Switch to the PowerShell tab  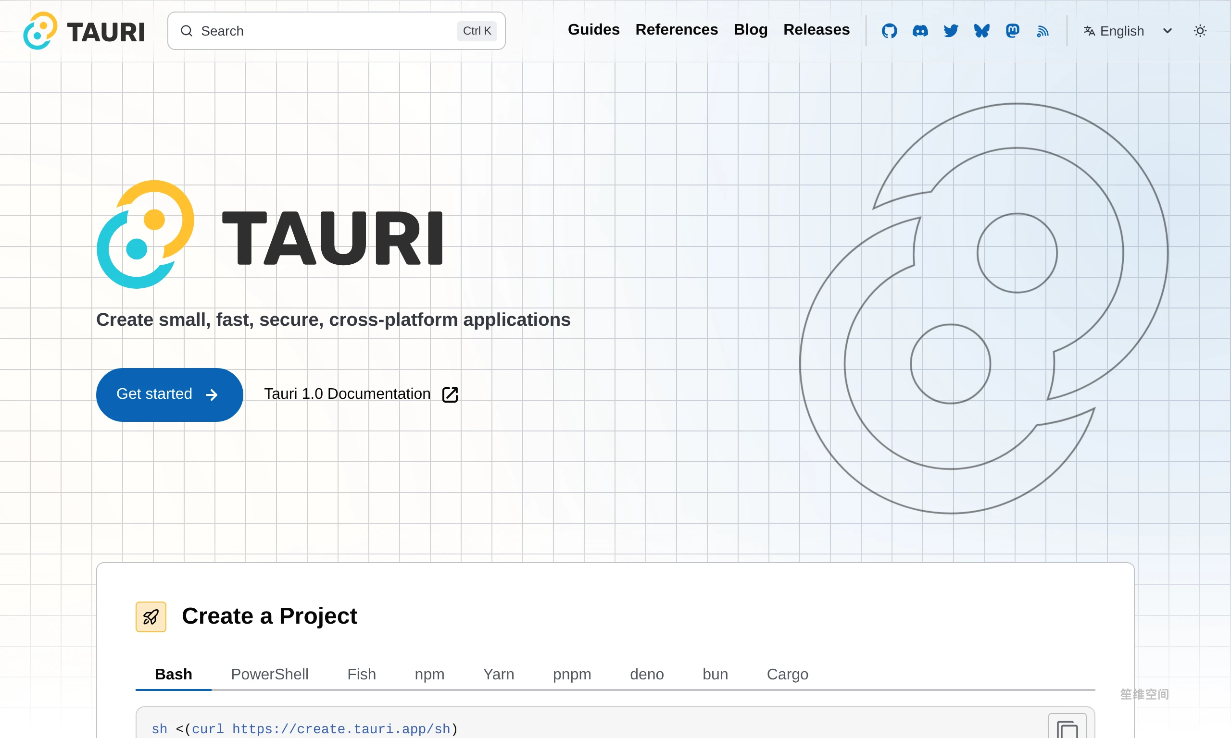pos(270,675)
